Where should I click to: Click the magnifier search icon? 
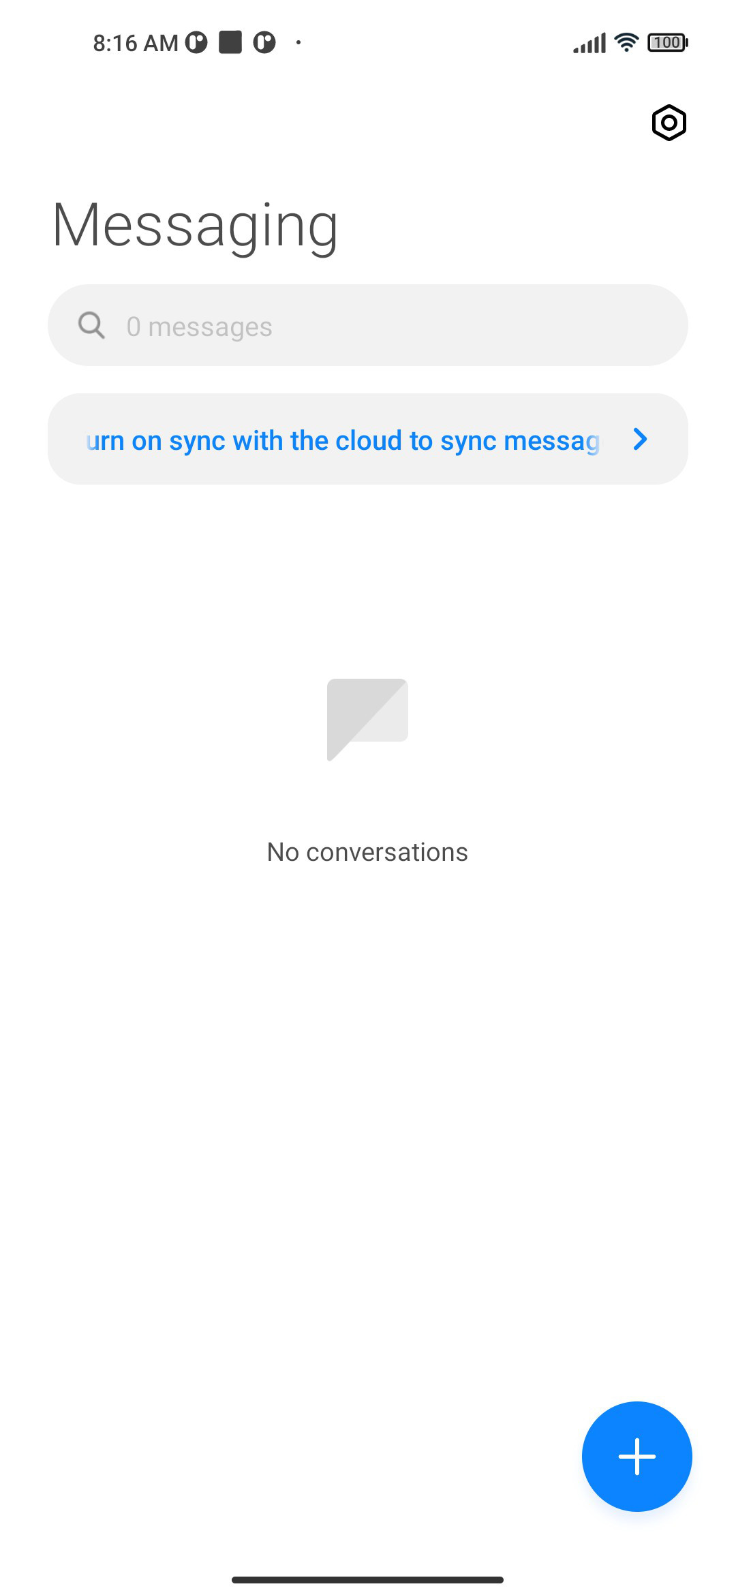91,325
